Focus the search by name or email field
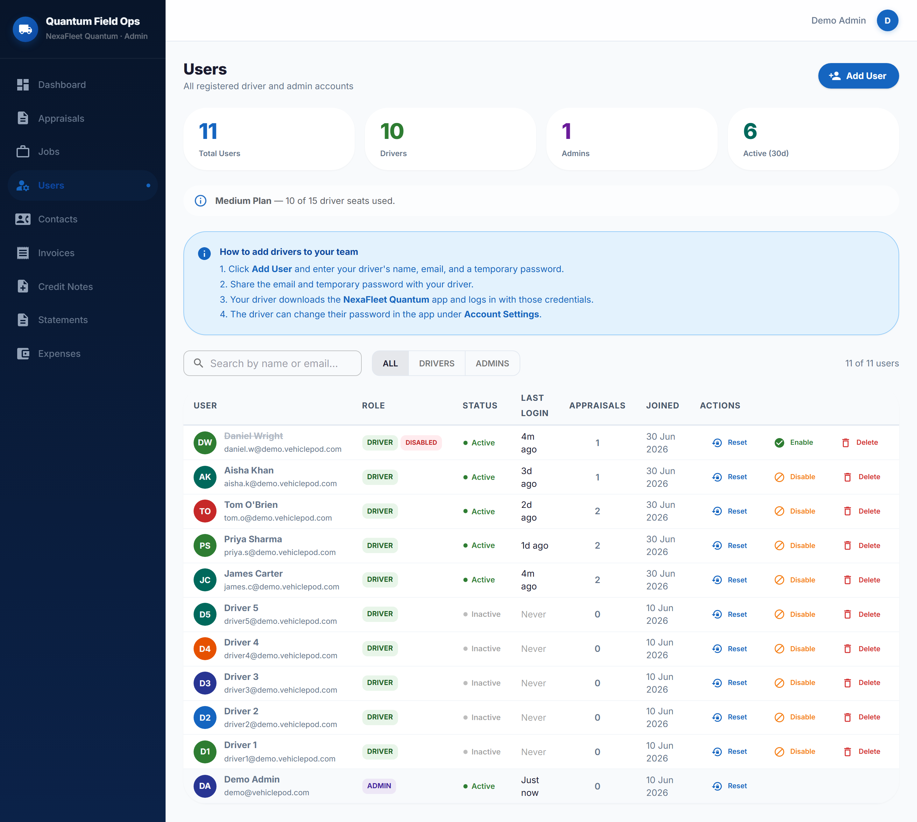The width and height of the screenshot is (917, 822). [273, 363]
